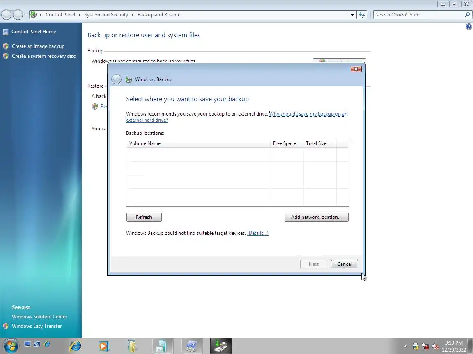This screenshot has height=354, width=473.
Task: Click the Cancel button
Action: pyautogui.click(x=344, y=264)
